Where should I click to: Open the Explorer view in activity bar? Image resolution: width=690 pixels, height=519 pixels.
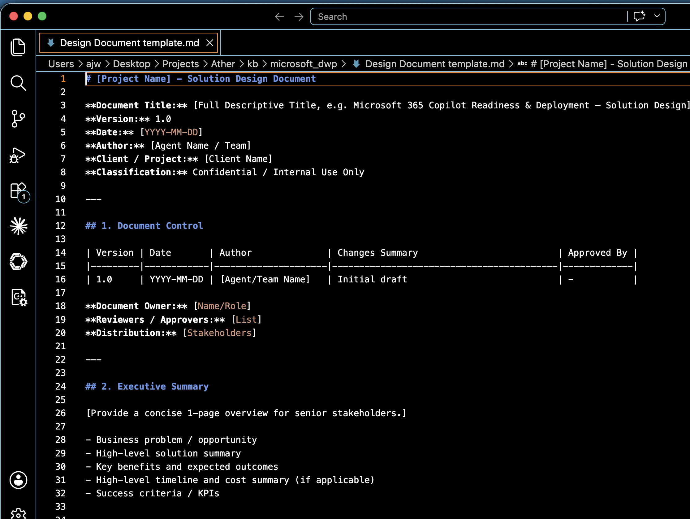point(18,47)
